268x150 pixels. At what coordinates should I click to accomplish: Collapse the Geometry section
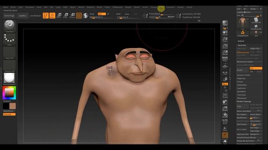242,45
